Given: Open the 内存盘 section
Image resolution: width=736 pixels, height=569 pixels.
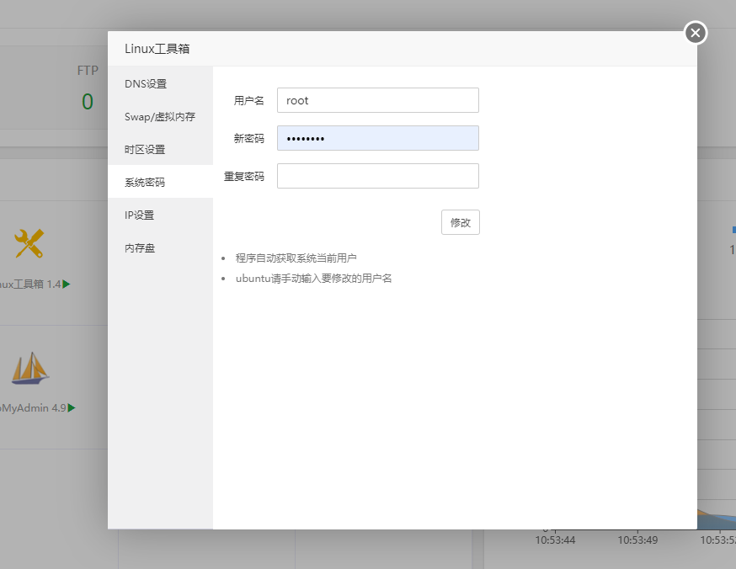Looking at the screenshot, I should (x=141, y=247).
